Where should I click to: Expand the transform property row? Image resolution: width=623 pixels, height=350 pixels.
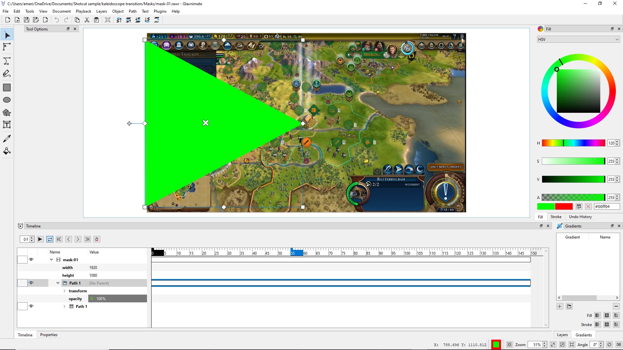click(x=65, y=291)
